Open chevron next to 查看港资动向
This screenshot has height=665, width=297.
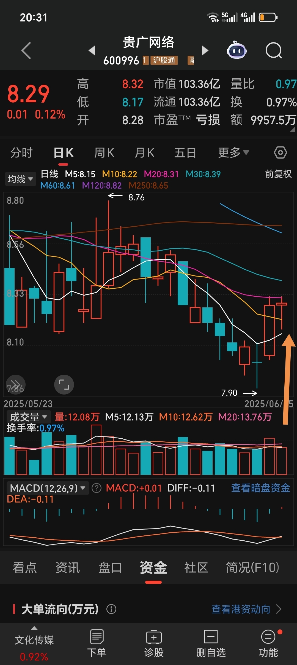pyautogui.click(x=279, y=609)
